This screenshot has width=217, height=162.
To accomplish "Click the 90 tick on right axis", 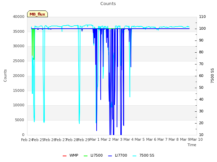I will pos(201,40).
